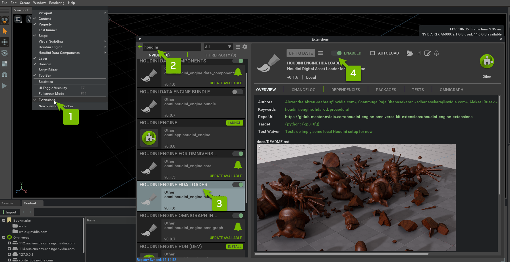The width and height of the screenshot is (510, 262).
Task: Expand 112.nucleus.dev.cne.ngc.nvidia.com node
Action: [x=9, y=243]
